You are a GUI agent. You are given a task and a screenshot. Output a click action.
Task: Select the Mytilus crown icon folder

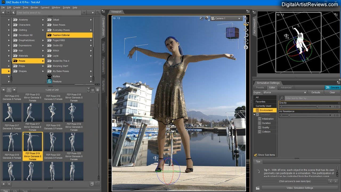(x=49, y=76)
